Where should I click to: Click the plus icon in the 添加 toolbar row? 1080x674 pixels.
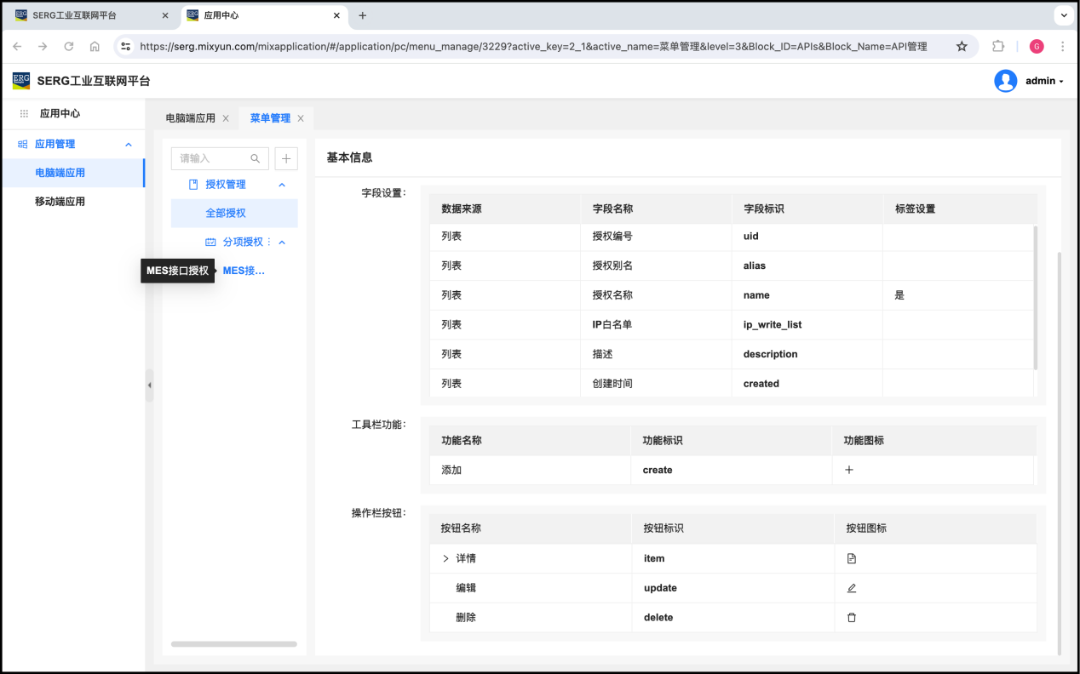848,470
